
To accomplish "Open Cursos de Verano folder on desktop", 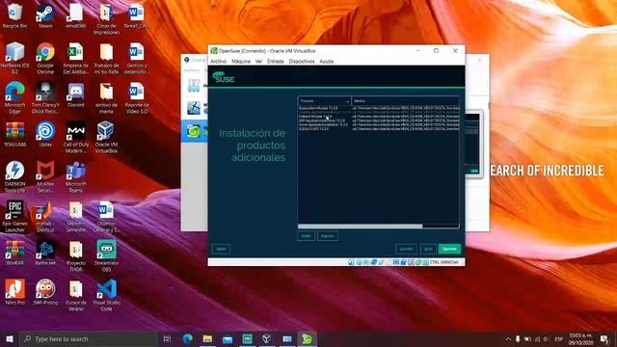I will pos(75,295).
